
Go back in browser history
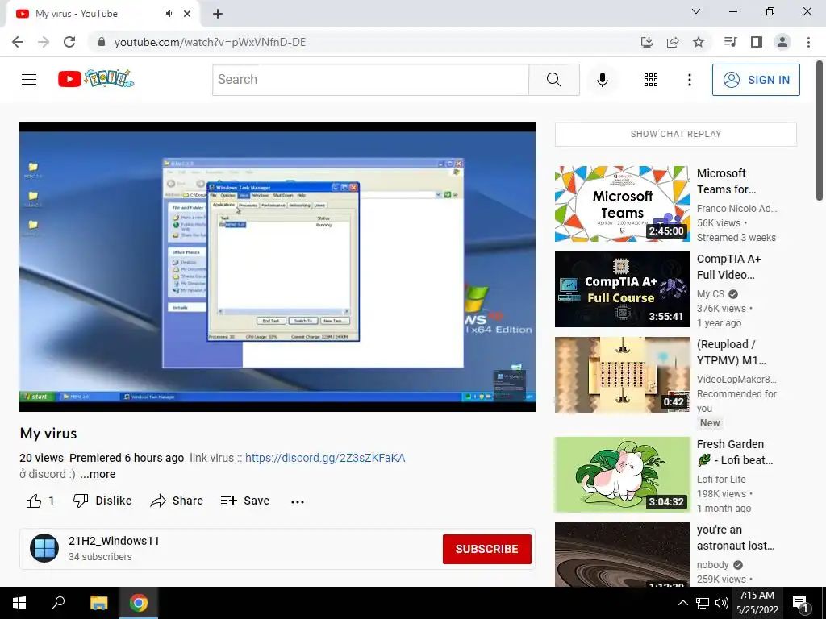click(18, 42)
